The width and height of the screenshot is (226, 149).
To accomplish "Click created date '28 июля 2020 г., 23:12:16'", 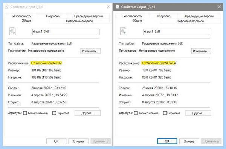I will [49, 88].
